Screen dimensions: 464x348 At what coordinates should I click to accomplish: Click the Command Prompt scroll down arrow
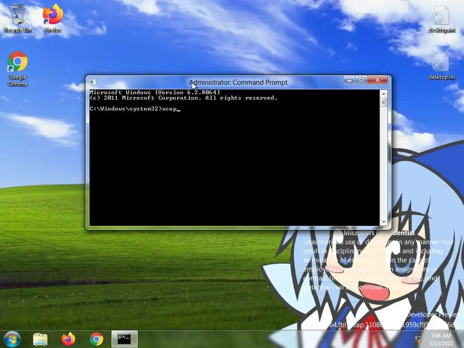[384, 222]
